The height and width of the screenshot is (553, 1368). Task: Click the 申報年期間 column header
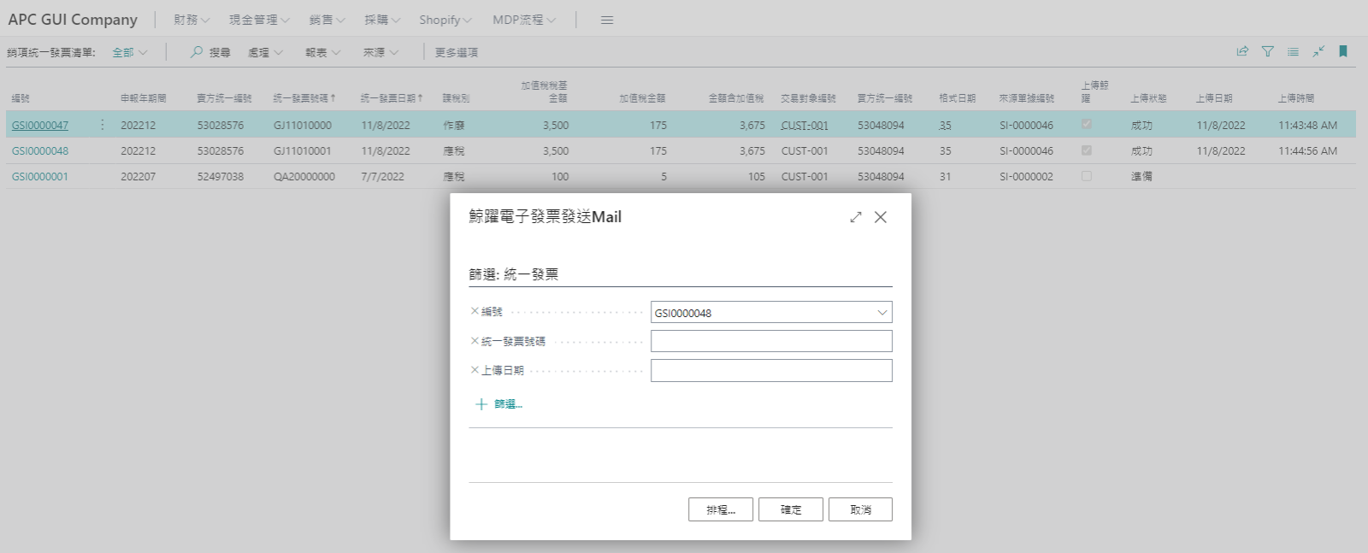pos(144,98)
